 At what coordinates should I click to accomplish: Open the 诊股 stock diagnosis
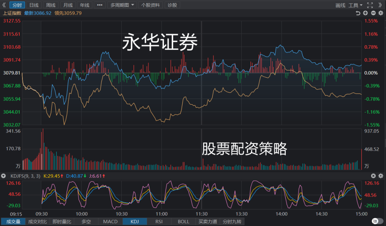pyautogui.click(x=172, y=5)
